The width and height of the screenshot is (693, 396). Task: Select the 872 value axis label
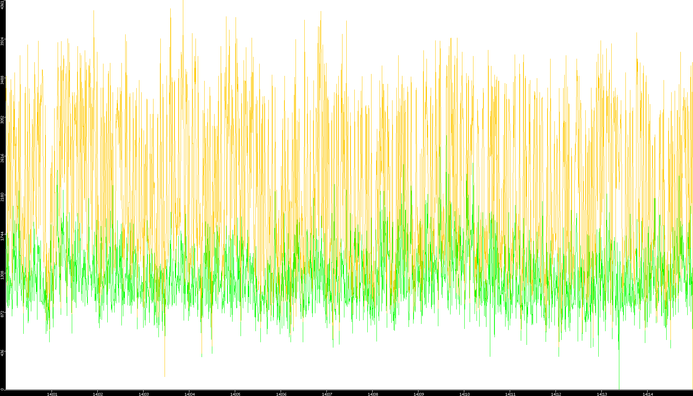(2, 314)
